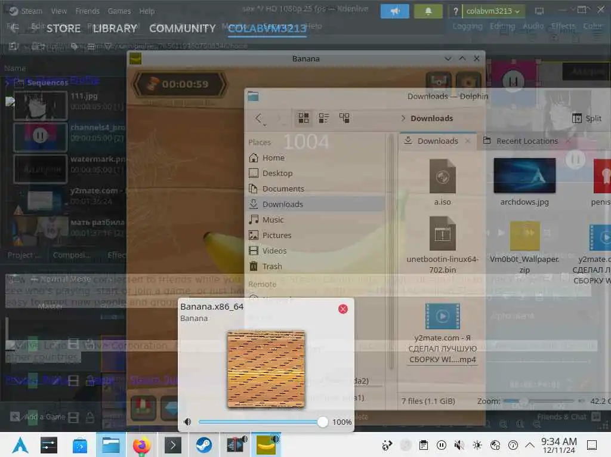Close the Downloads tab in Dolphin
The height and width of the screenshot is (457, 611).
(468, 141)
